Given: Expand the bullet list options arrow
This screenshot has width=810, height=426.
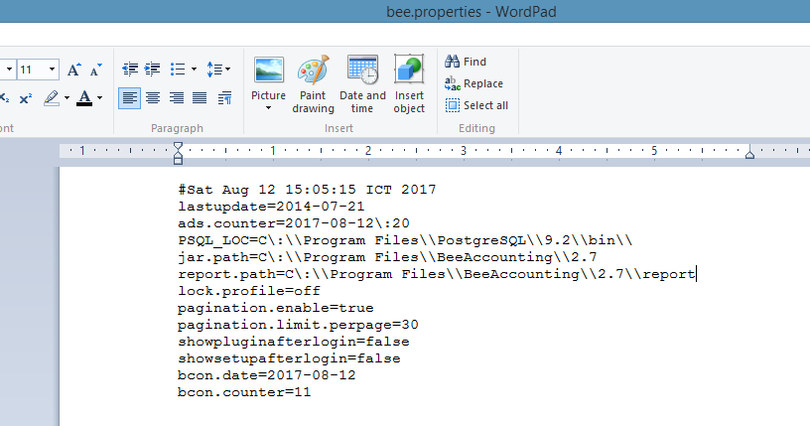Looking at the screenshot, I should [x=194, y=70].
